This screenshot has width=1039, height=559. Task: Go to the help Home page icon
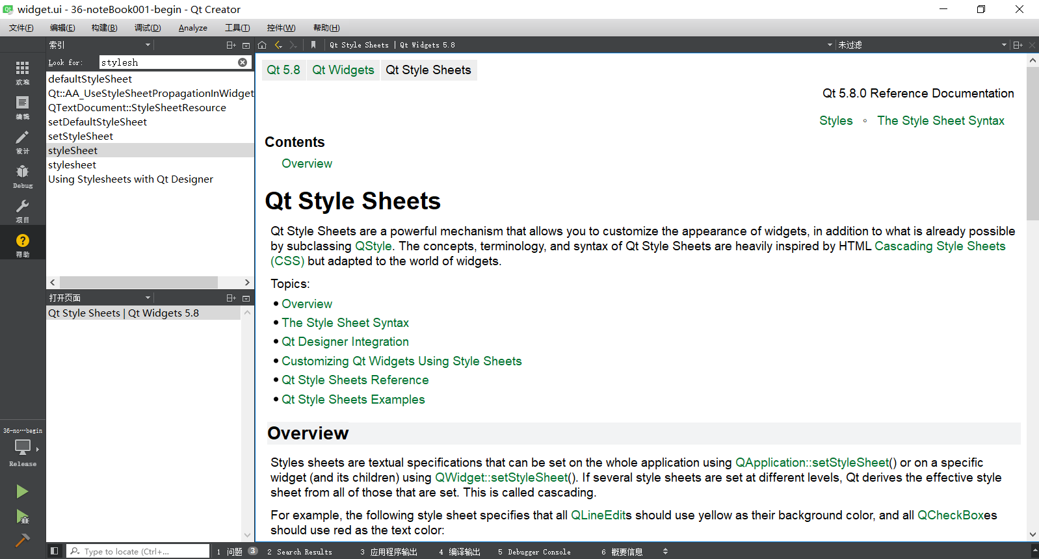coord(262,45)
